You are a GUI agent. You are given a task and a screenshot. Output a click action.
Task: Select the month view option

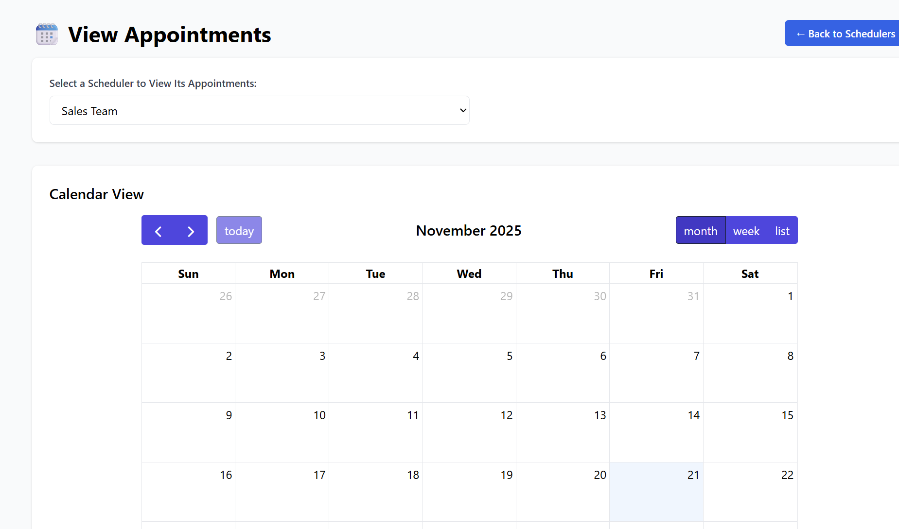(x=701, y=230)
